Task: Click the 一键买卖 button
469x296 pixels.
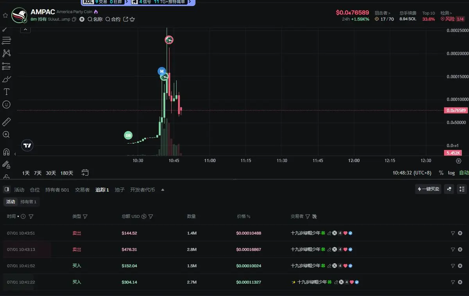Action: pos(428,189)
